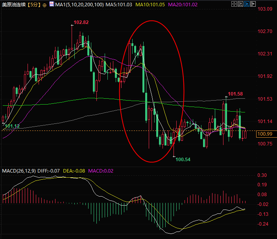Click the magenta MA20:101.02 value
The height and width of the screenshot is (239, 277).
tap(183, 5)
